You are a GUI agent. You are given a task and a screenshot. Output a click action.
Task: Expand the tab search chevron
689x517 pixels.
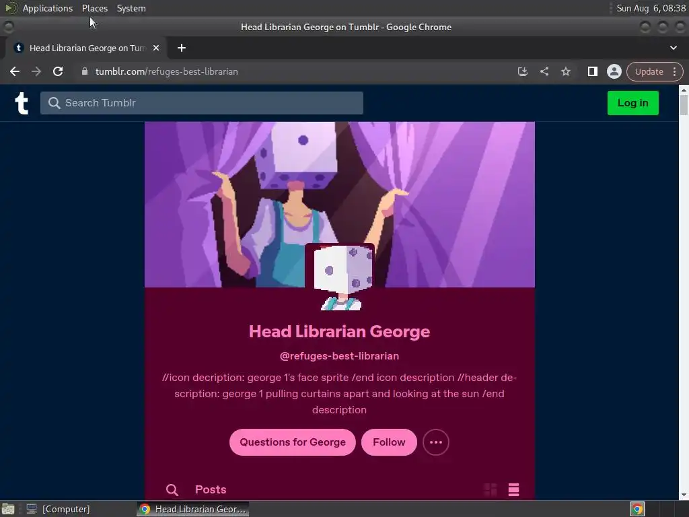coord(673,48)
